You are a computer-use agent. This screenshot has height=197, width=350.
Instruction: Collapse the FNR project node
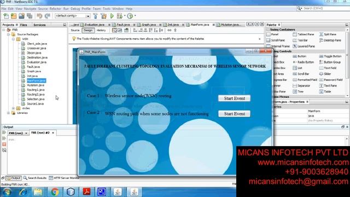(4, 30)
